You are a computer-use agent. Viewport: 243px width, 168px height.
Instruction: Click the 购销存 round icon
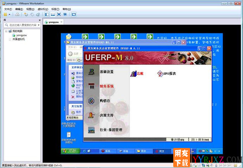tap(92, 101)
